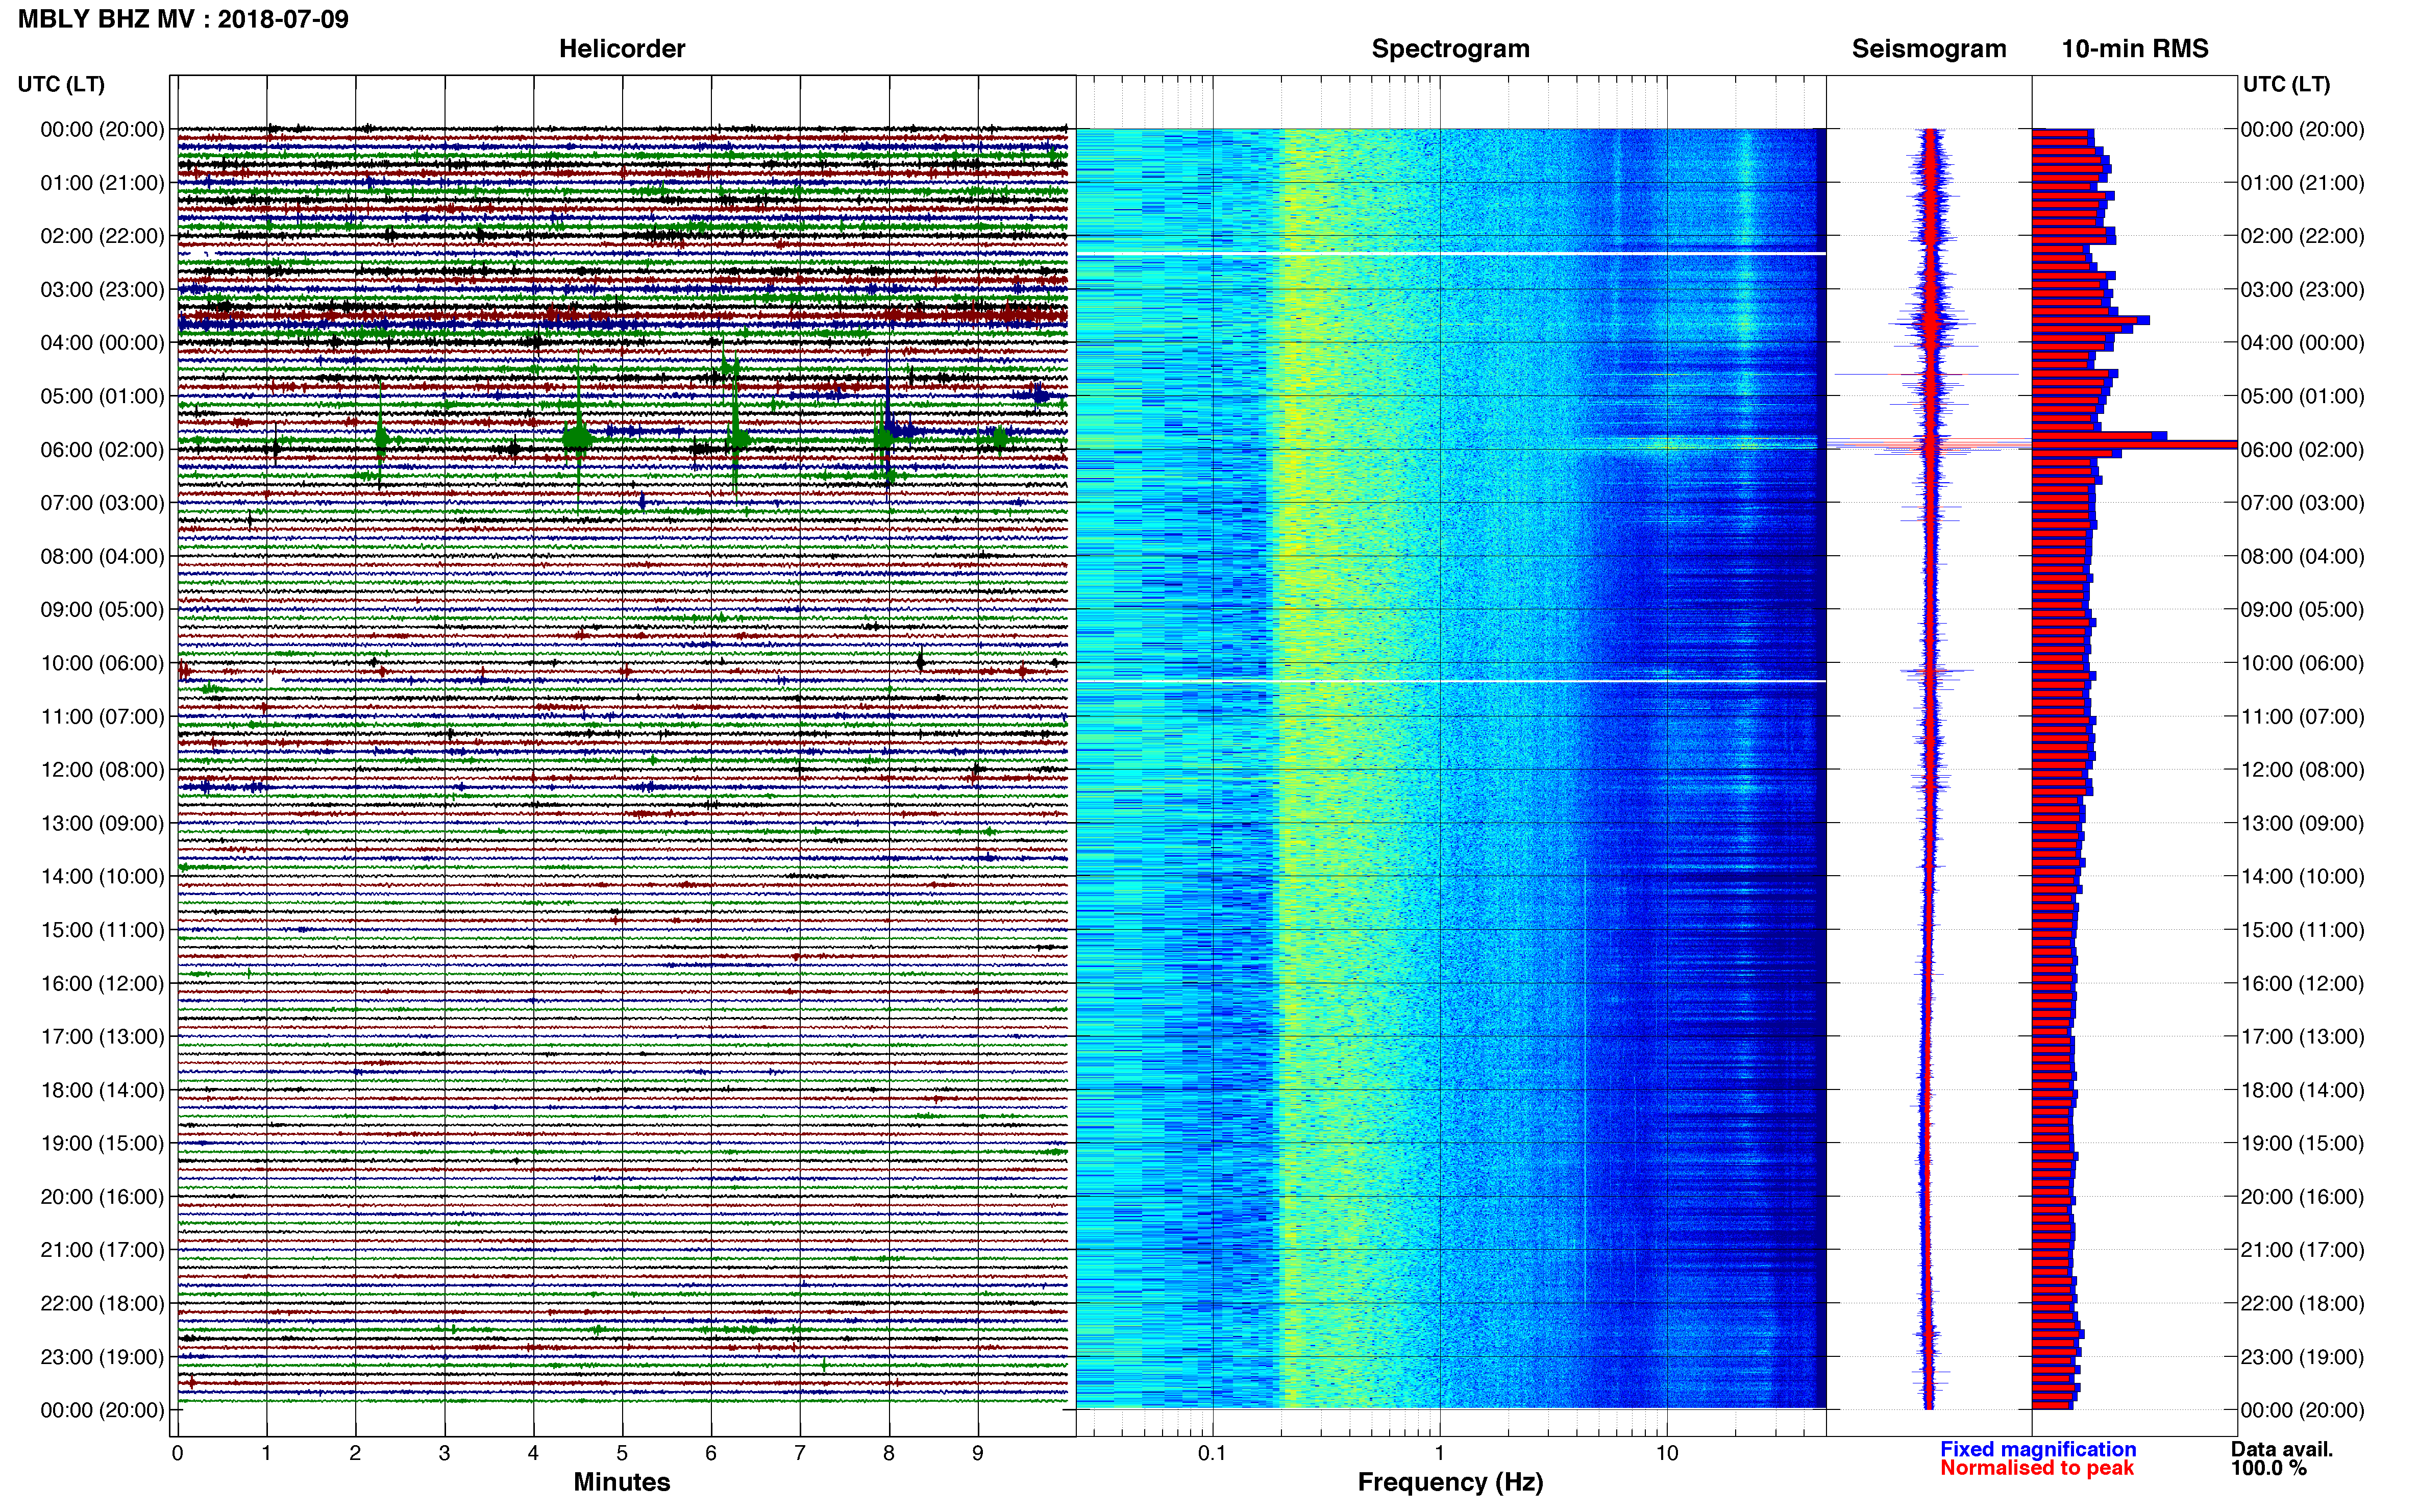Image resolution: width=2419 pixels, height=1512 pixels.
Task: Click the 'Fixed magnification' legend text
Action: tap(2038, 1449)
